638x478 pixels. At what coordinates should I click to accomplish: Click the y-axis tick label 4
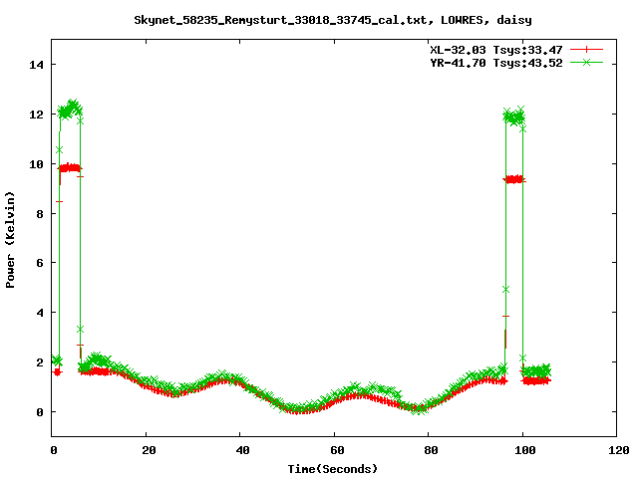(40, 313)
